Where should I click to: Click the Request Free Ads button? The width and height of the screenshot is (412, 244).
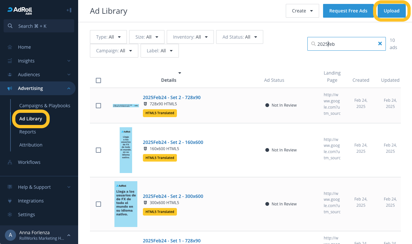tap(348, 10)
